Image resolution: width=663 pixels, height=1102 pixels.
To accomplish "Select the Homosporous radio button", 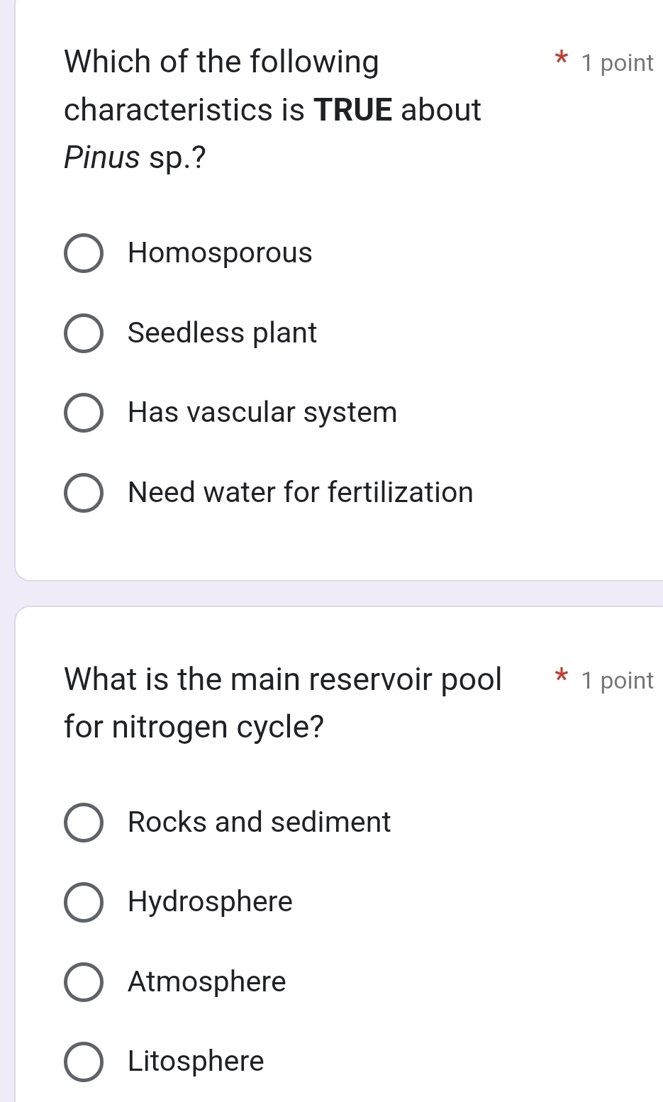I will 83,253.
